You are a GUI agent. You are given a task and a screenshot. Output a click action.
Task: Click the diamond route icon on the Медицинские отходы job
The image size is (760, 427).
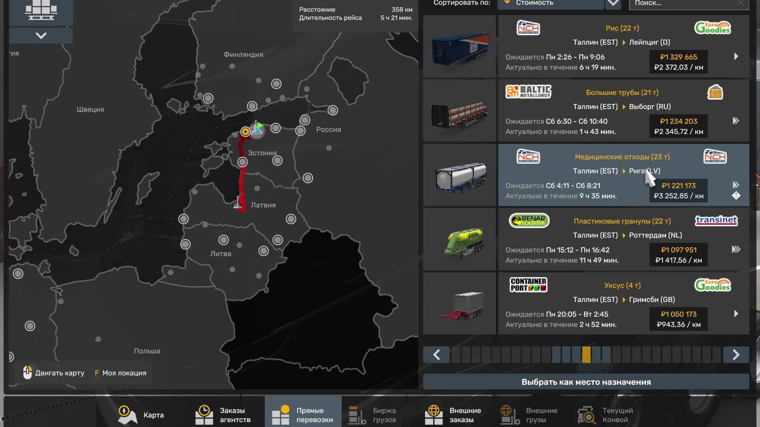pos(736,196)
